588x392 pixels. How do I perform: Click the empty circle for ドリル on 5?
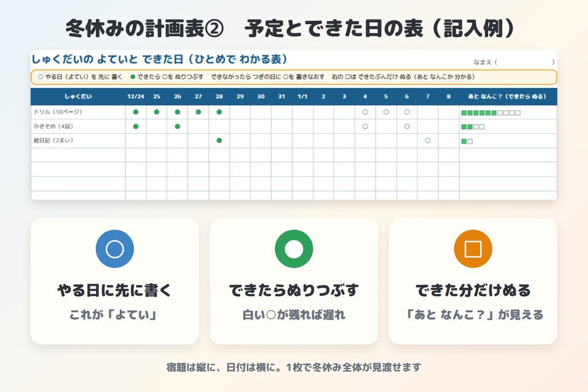click(386, 112)
